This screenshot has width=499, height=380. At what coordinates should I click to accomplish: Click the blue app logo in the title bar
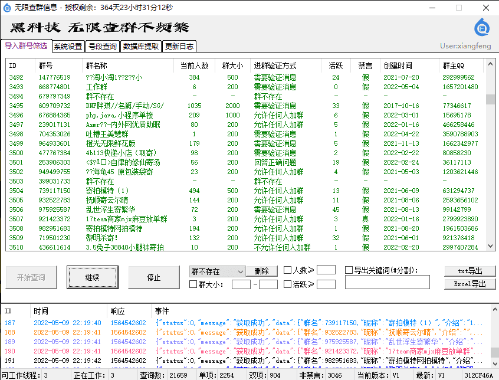tap(7, 8)
